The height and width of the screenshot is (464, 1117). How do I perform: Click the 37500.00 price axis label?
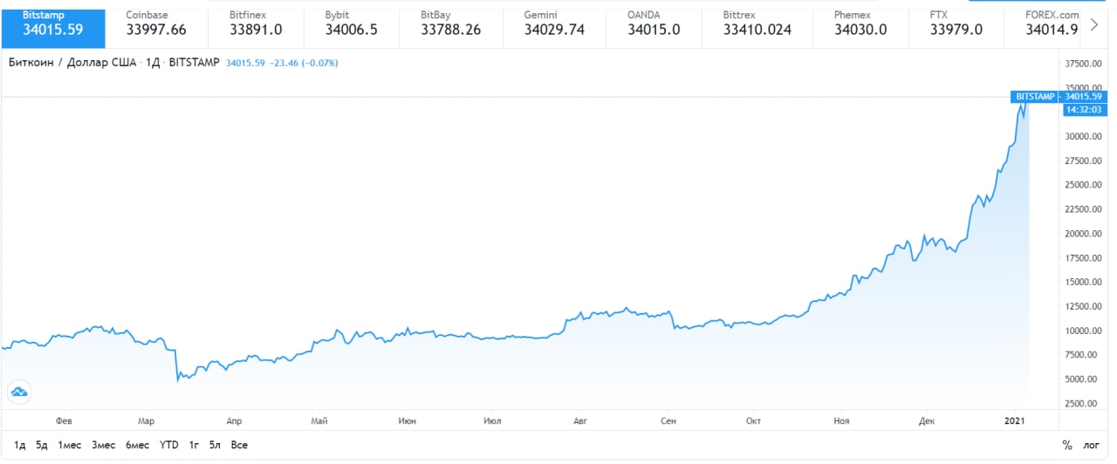point(1085,64)
